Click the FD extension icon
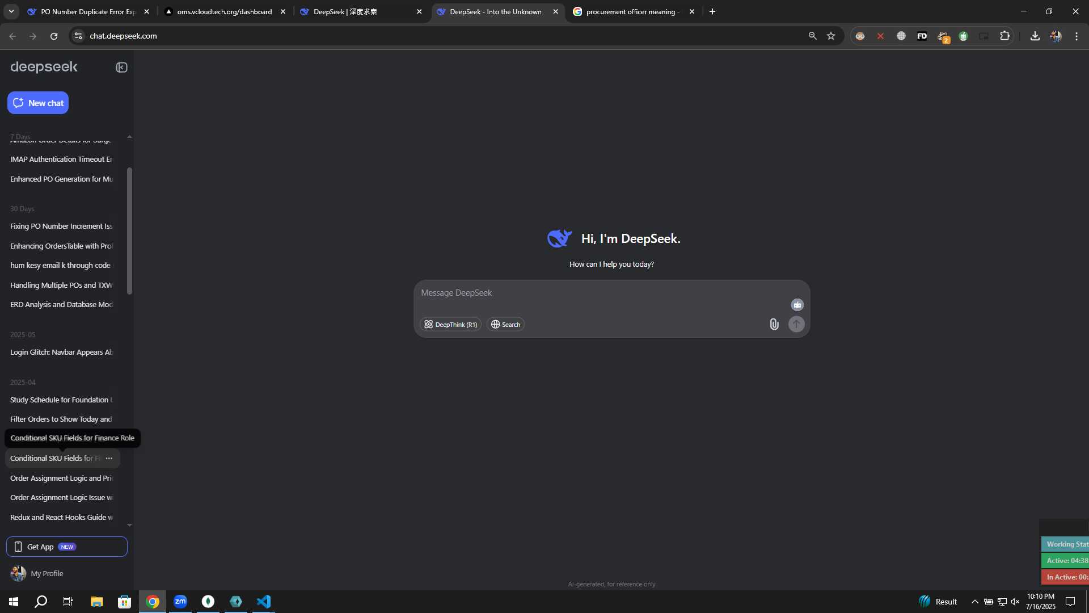 pos(922,36)
